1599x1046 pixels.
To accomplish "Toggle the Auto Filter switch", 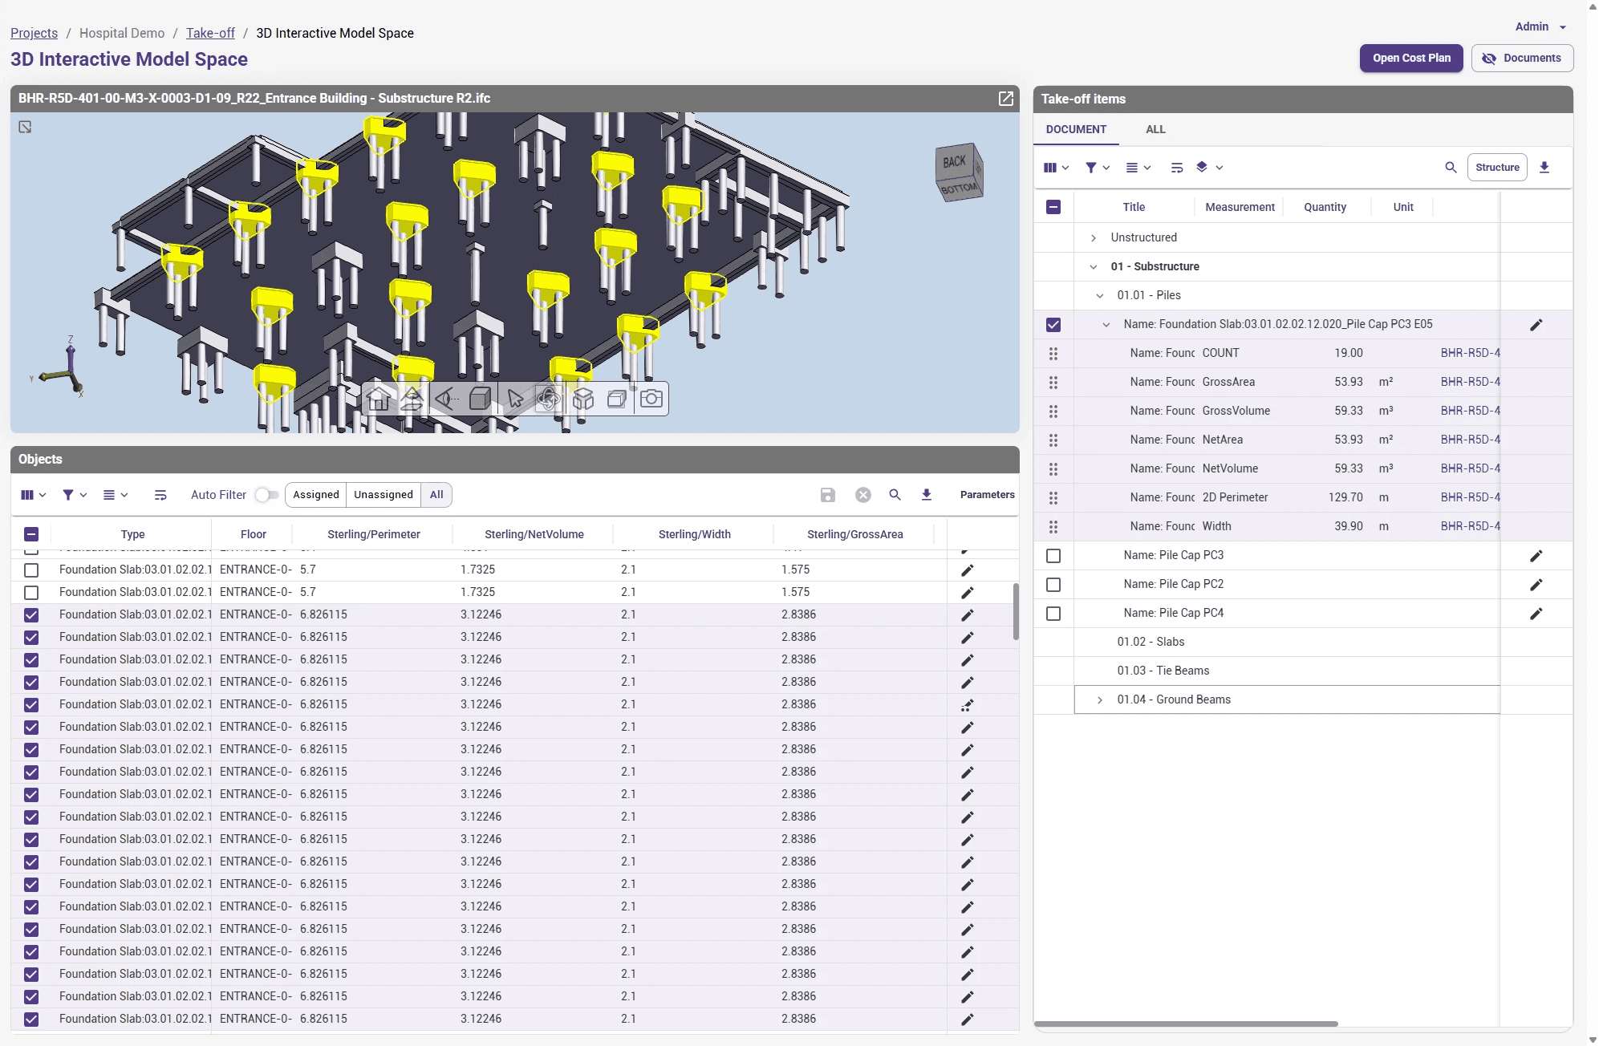I will (x=266, y=495).
